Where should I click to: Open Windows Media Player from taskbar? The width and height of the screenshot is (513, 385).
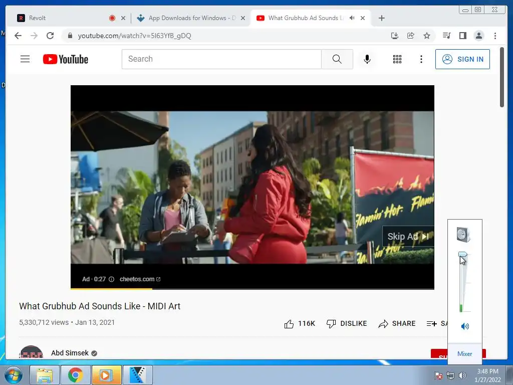[106, 375]
